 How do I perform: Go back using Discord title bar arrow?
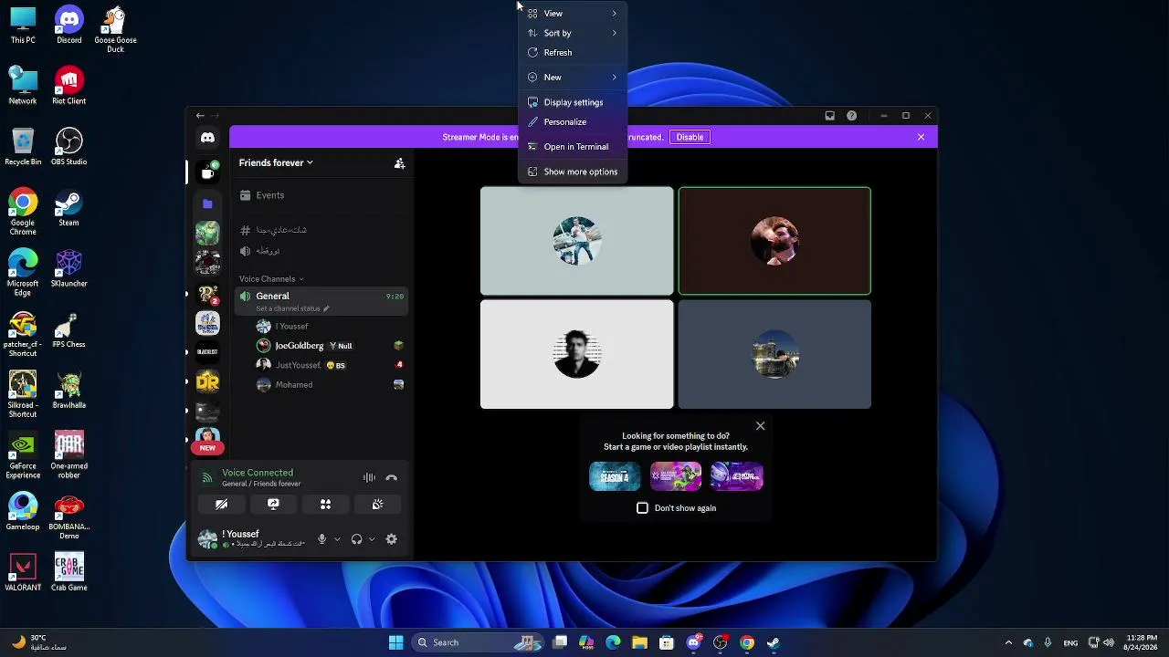[200, 116]
